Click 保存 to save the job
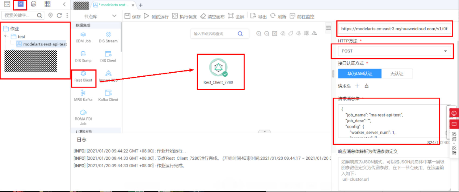This screenshot has height=192, width=459. 133,16
